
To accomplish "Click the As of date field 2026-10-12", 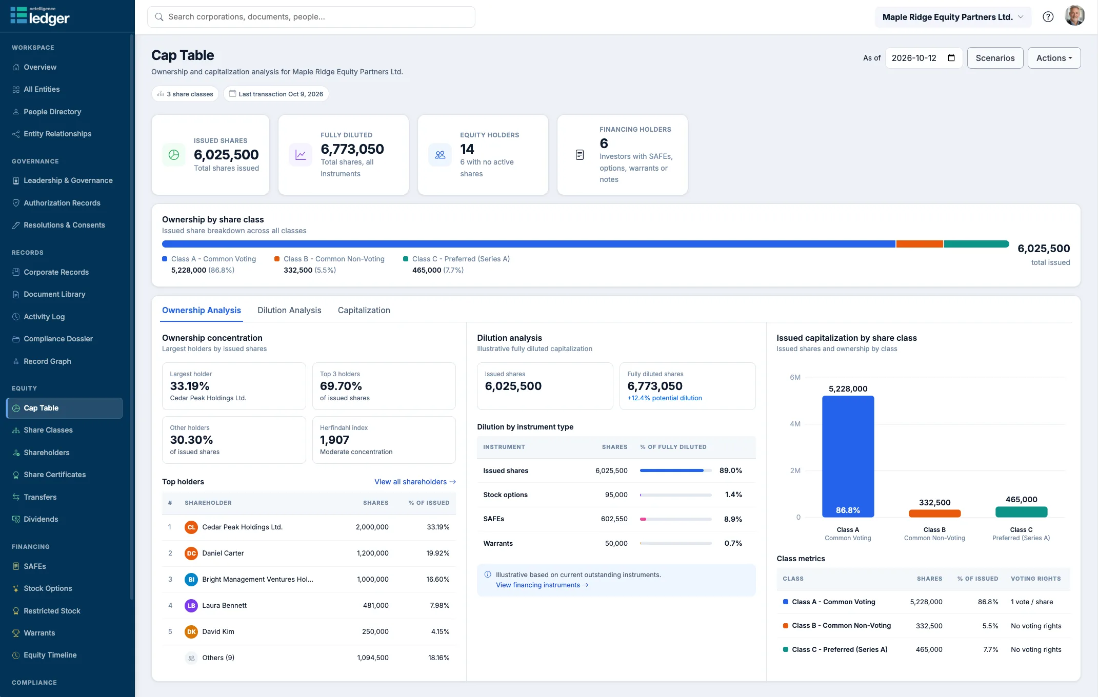I will (924, 58).
